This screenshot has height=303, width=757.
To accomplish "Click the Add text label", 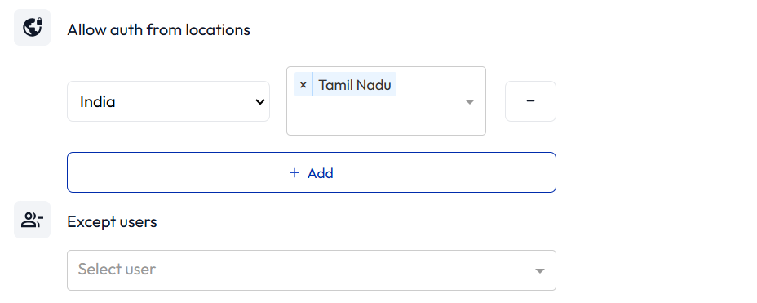I will point(321,173).
